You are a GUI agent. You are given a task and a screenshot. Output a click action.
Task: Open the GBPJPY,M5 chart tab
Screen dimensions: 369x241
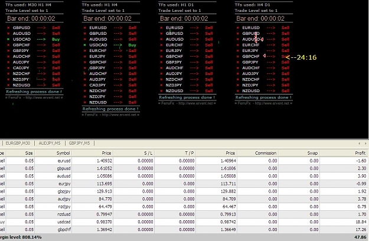pos(79,143)
